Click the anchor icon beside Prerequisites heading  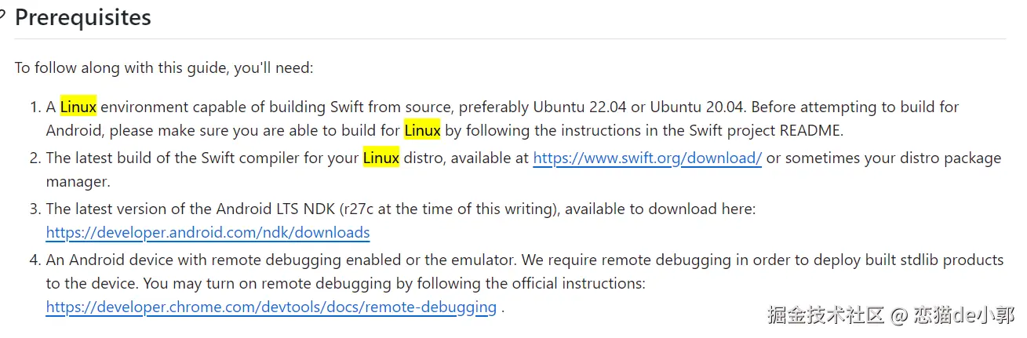(x=2, y=17)
